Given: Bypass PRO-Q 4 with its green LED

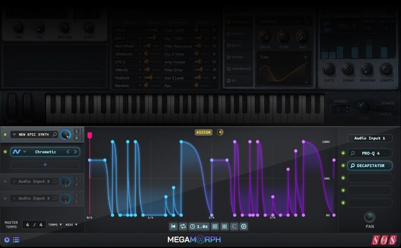Looking at the screenshot, I should pyautogui.click(x=343, y=153).
